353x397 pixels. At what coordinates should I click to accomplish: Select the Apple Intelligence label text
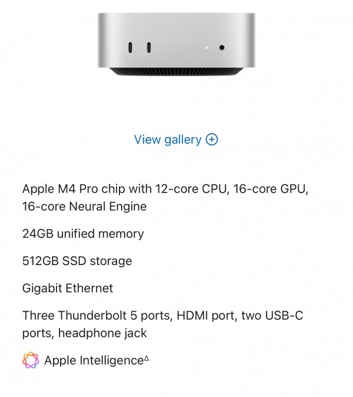tap(94, 360)
